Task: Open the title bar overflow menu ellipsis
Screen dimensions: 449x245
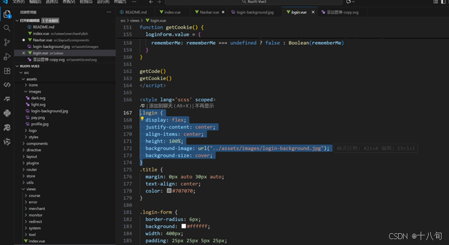Action: [134, 2]
